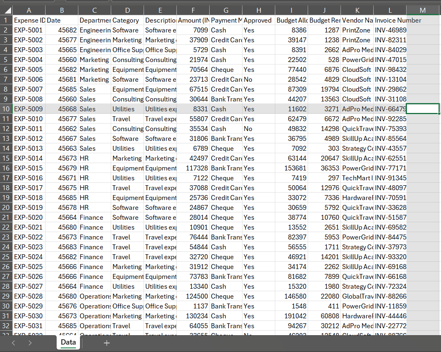Select column K header
Viewport: 441px width, 352px height.
click(x=357, y=10)
